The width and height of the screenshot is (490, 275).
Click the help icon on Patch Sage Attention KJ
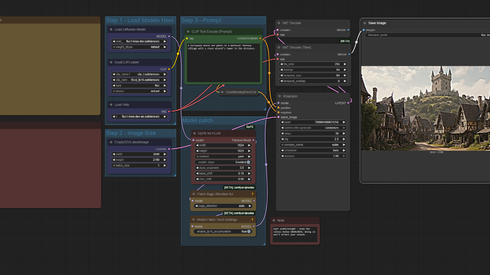(252, 194)
